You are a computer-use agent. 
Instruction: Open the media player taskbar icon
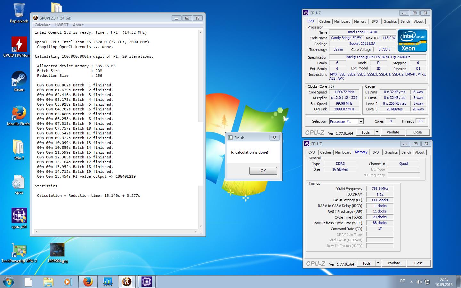pos(67,282)
